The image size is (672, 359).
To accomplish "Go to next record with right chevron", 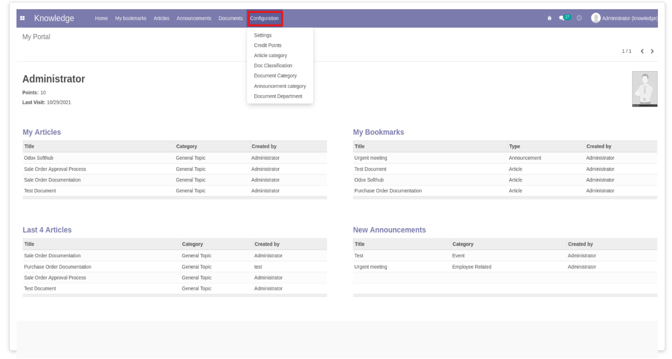I will click(x=652, y=51).
